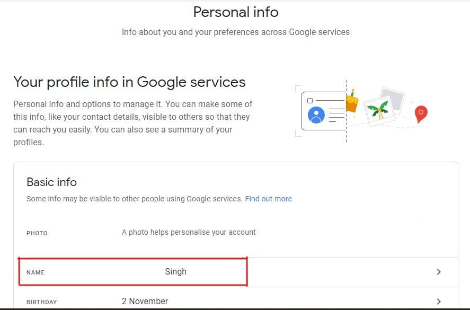Click the Personal info page heading

tap(235, 12)
